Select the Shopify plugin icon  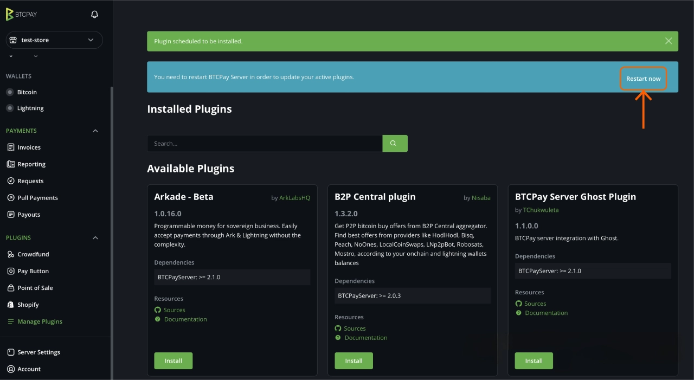click(x=12, y=304)
